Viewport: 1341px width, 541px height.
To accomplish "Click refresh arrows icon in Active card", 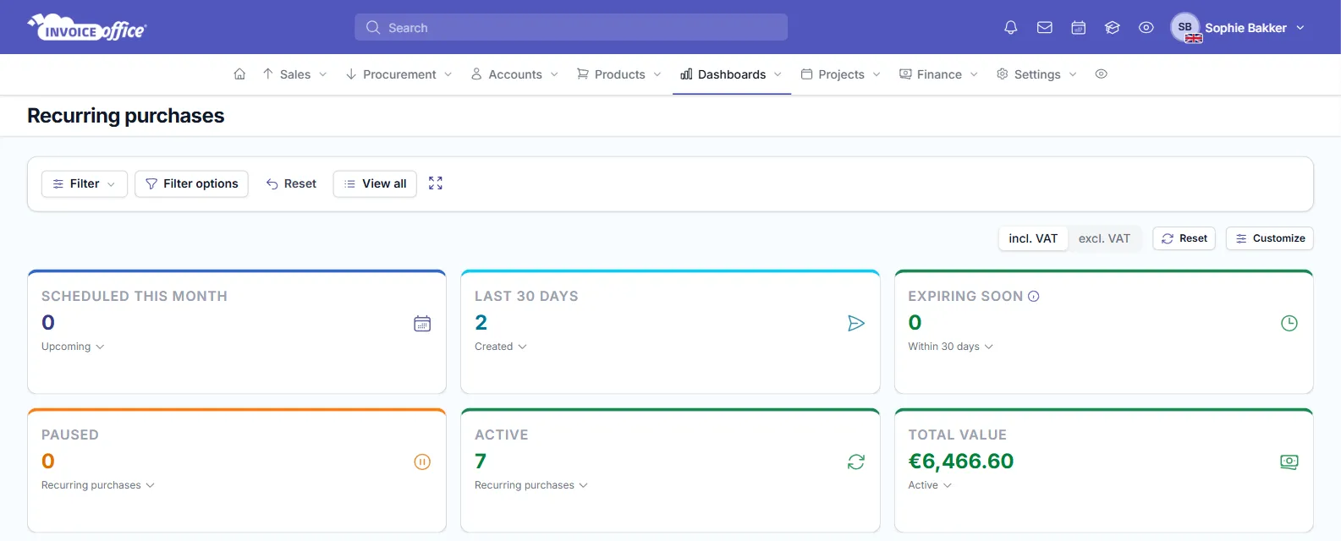I will (856, 462).
